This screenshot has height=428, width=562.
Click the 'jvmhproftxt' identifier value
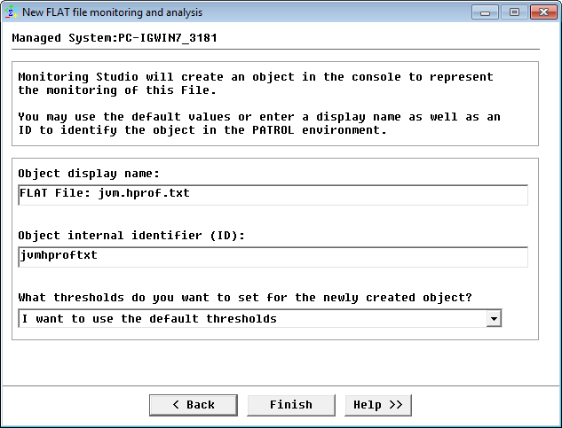click(59, 255)
